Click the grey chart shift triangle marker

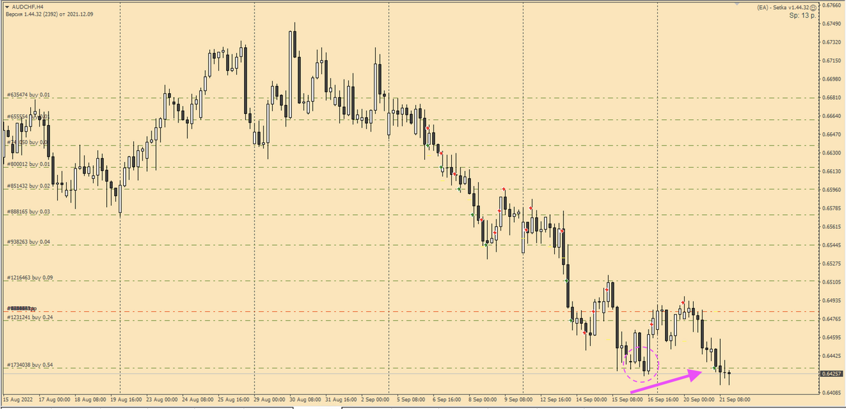(x=738, y=3)
